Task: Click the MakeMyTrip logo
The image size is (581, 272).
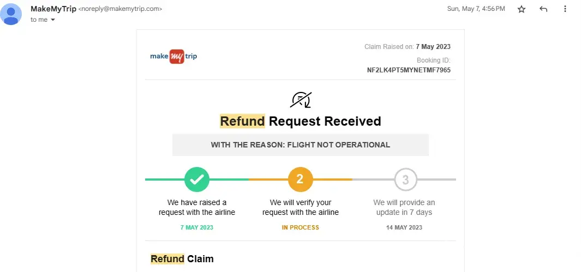Action: [173, 57]
